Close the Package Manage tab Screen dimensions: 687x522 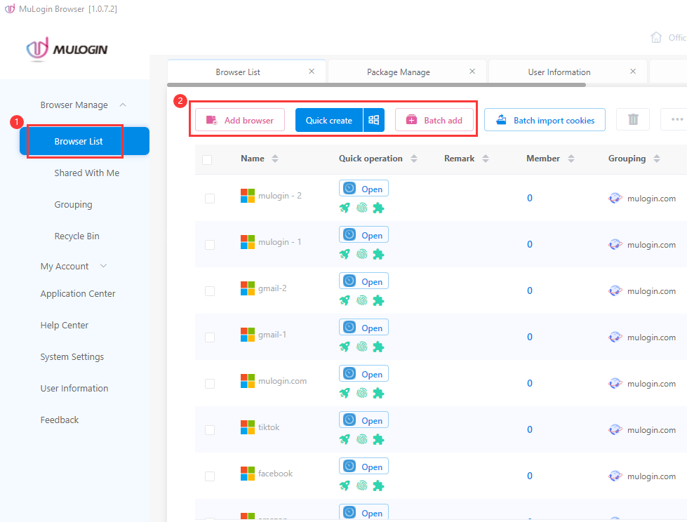click(x=472, y=72)
